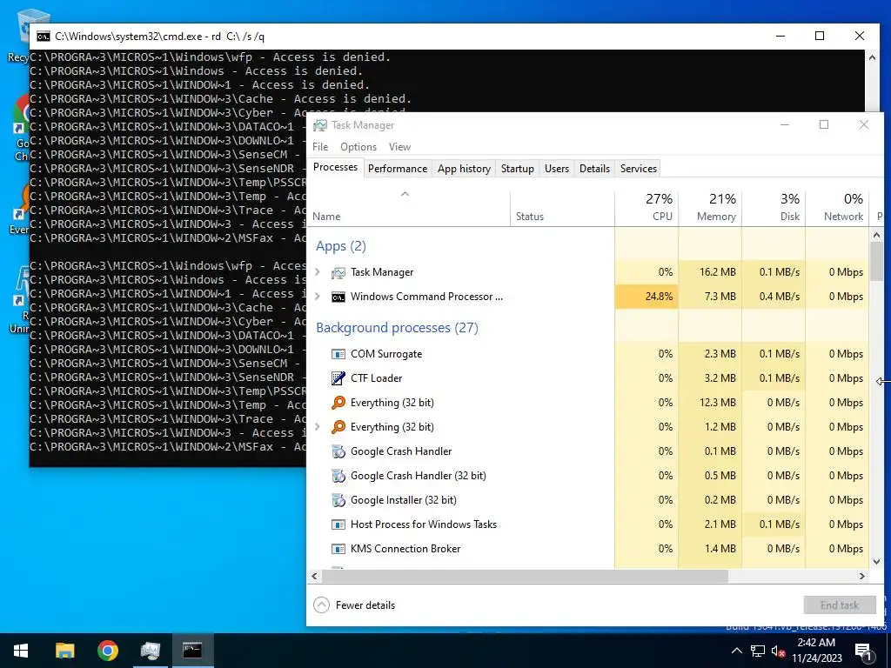Image resolution: width=891 pixels, height=668 pixels.
Task: Open the Windows Start menu
Action: pyautogui.click(x=21, y=651)
